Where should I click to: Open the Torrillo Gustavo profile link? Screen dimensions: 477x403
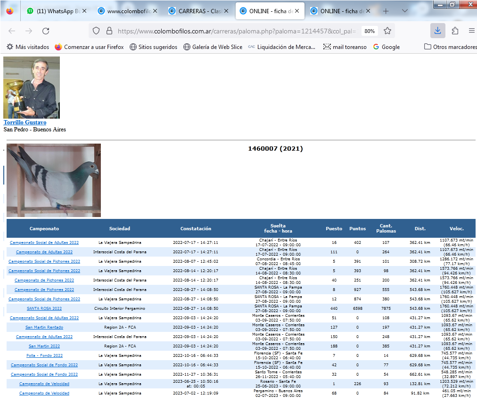[25, 122]
